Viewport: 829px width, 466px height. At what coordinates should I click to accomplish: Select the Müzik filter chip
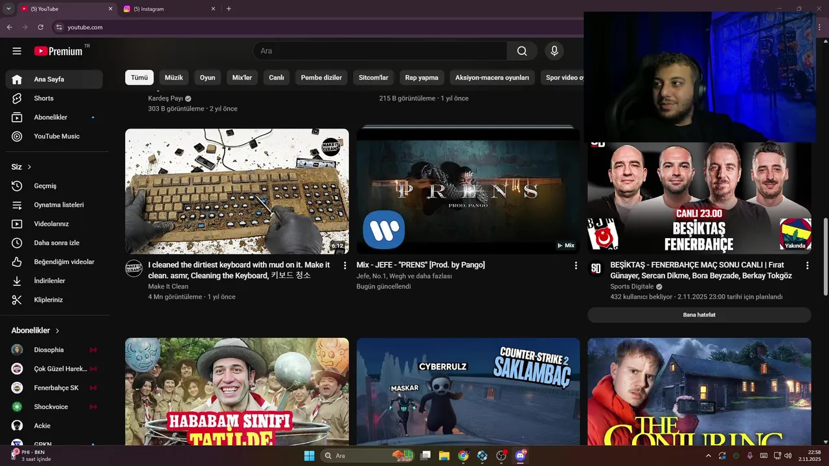pos(174,78)
